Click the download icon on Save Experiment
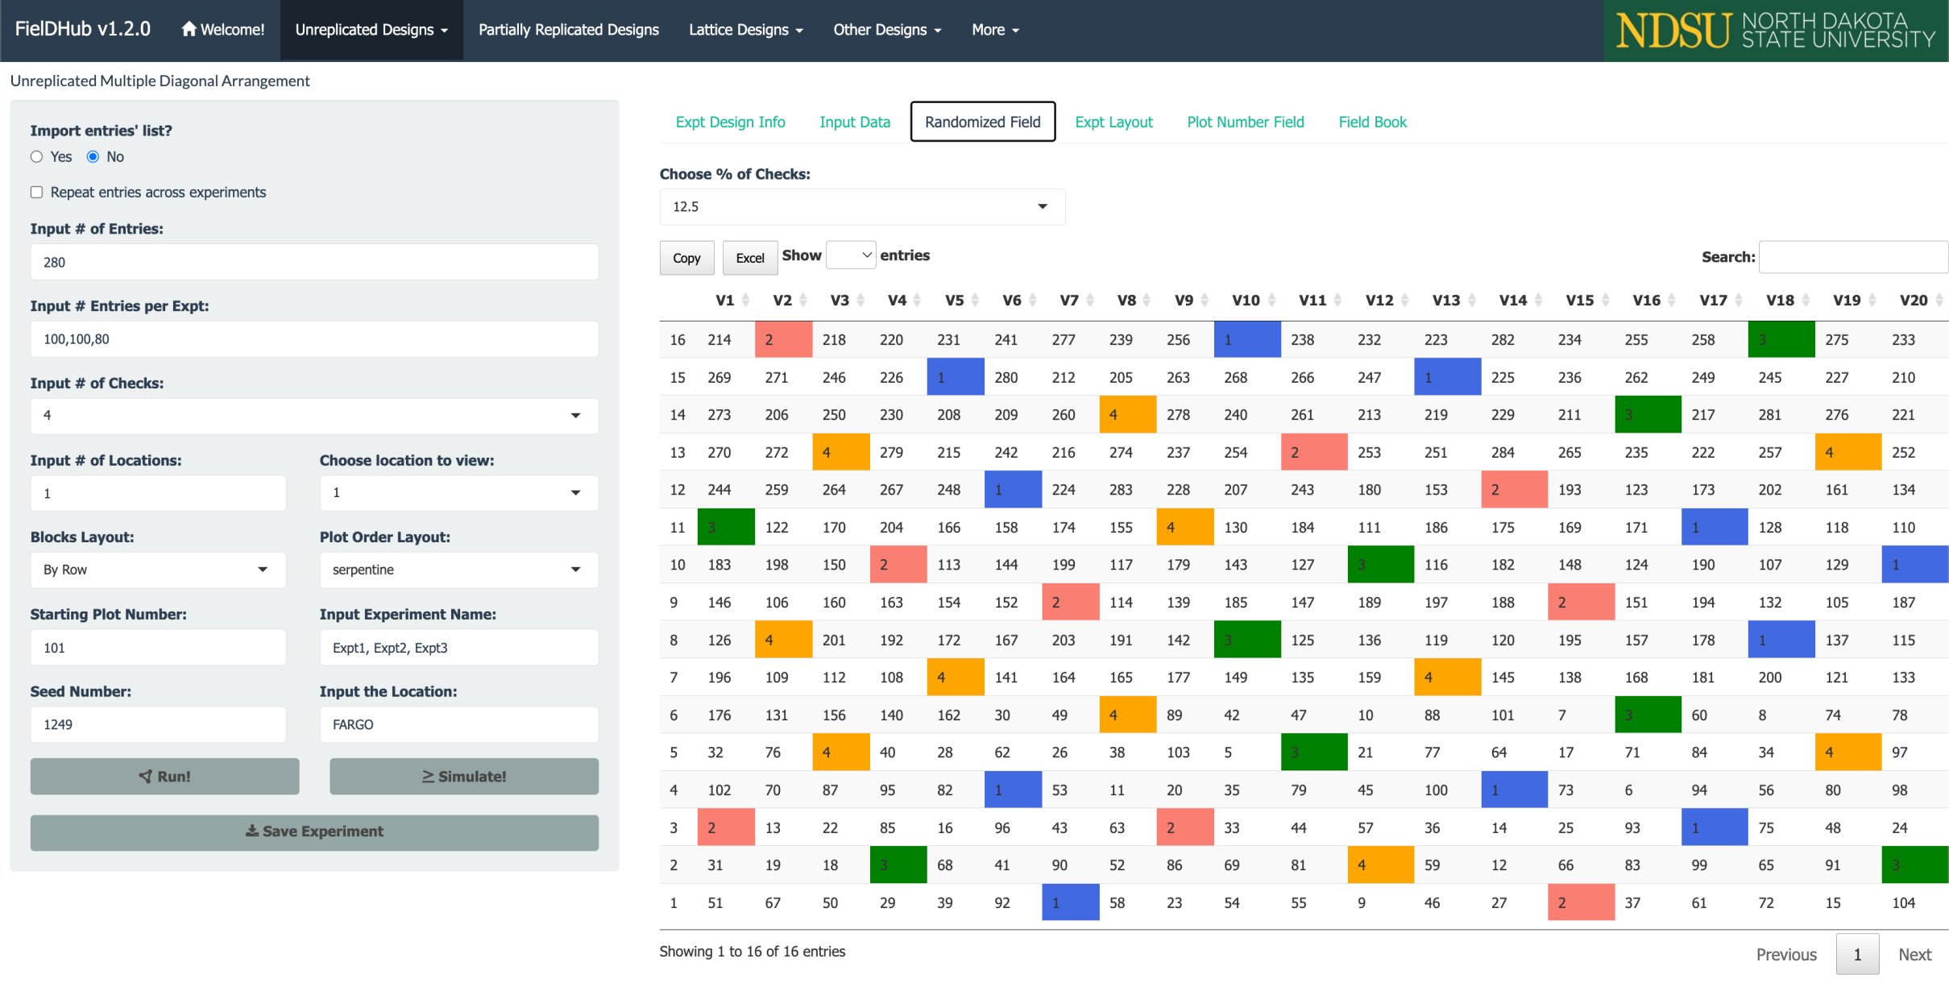Screen dimensions: 1949x983 [x=252, y=831]
